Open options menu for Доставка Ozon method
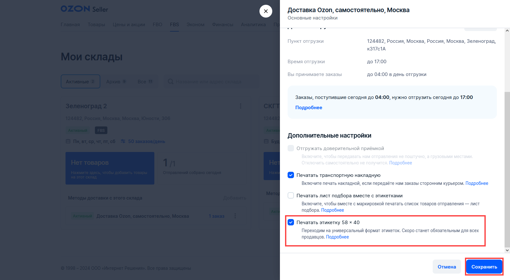The height and width of the screenshot is (280, 510). 235,216
